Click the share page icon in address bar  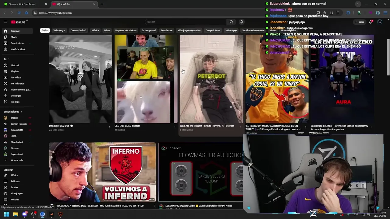(x=331, y=13)
